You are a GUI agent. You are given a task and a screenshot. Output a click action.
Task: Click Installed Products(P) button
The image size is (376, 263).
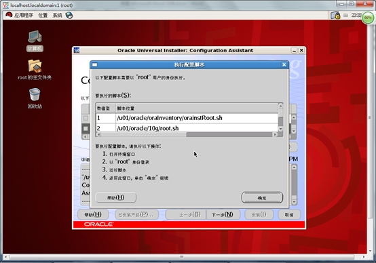click(136, 215)
